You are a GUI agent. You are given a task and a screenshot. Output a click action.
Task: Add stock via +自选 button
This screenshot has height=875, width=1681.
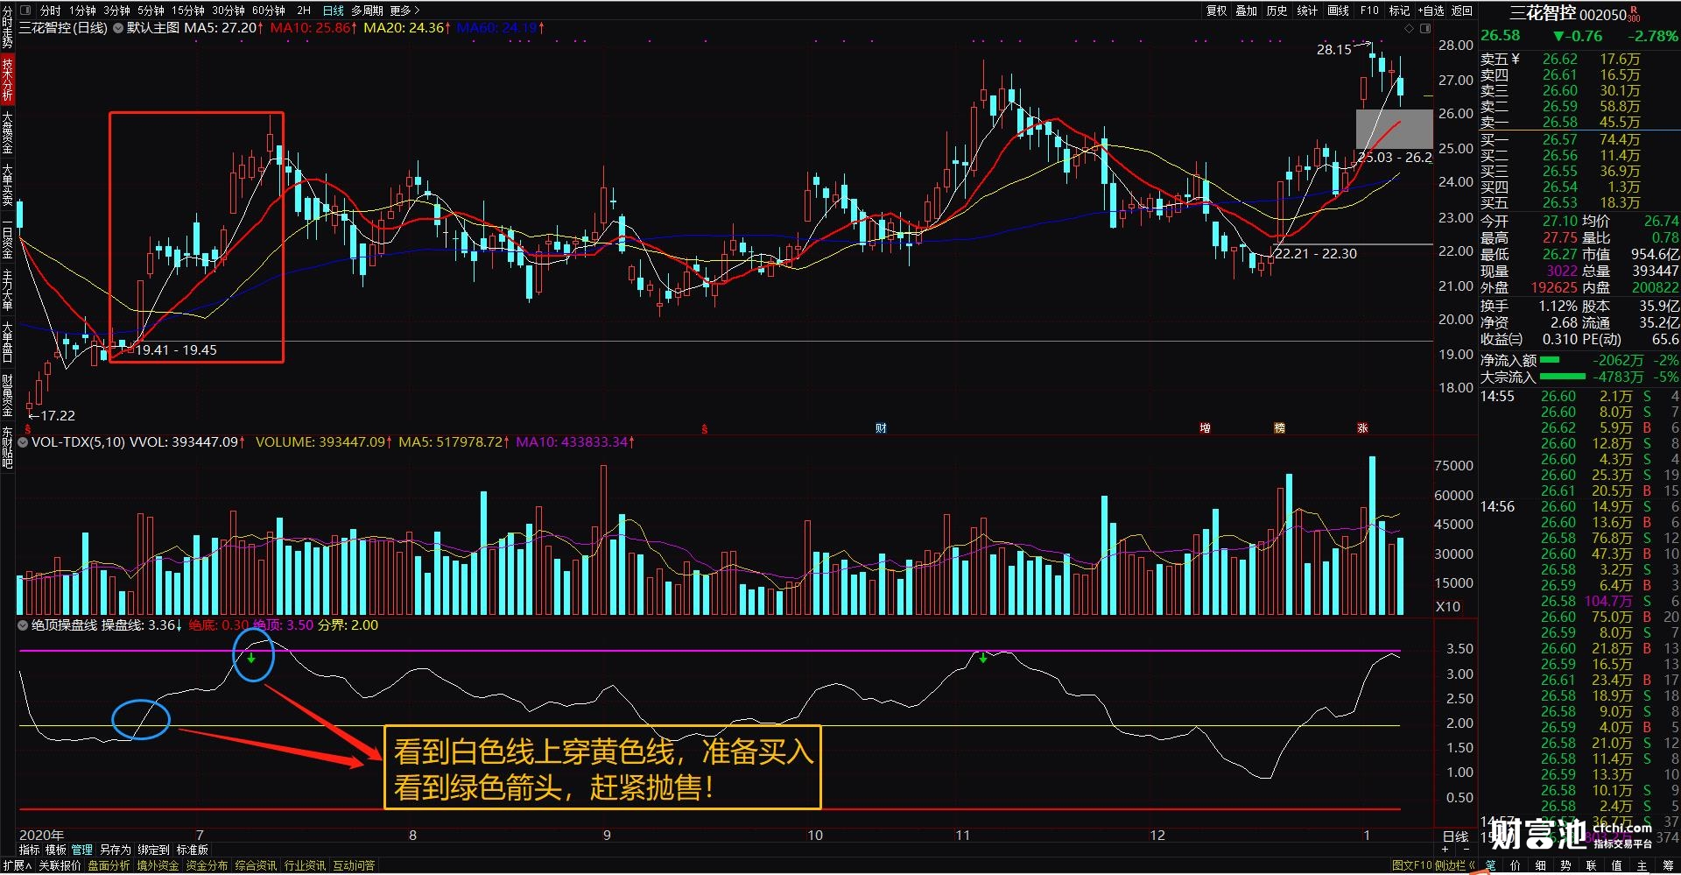pos(1431,11)
